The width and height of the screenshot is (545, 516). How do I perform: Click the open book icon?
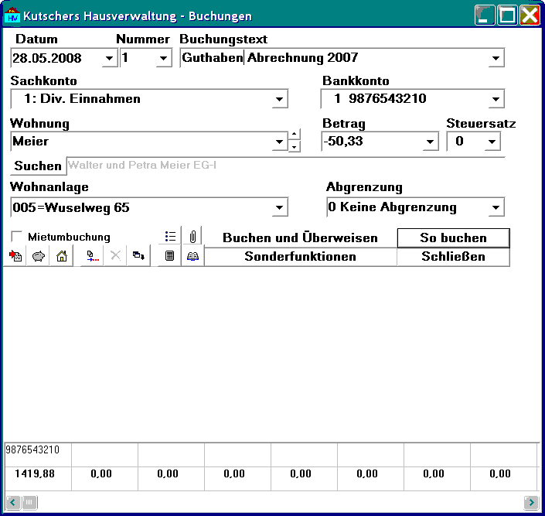(192, 256)
